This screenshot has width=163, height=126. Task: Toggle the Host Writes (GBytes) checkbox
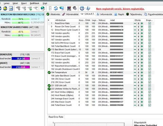(150, 92)
